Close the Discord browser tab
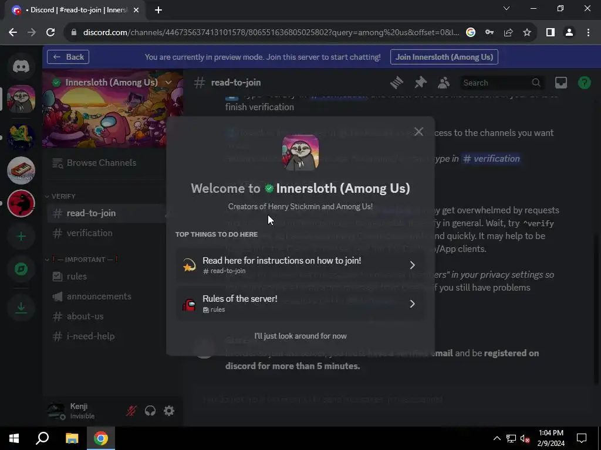 tap(136, 10)
